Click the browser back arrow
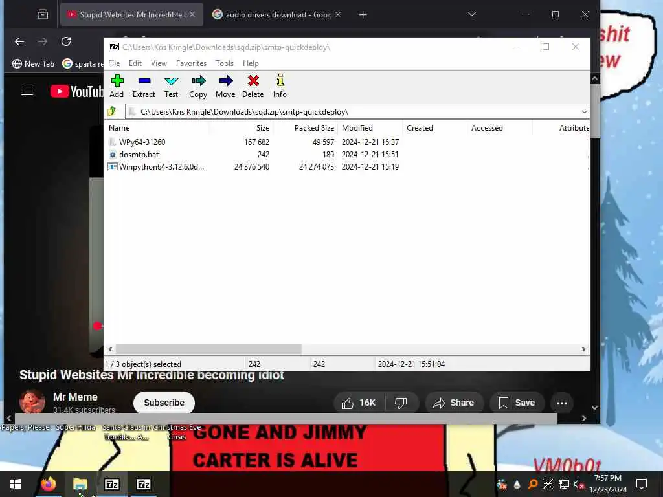663x497 pixels. [19, 41]
